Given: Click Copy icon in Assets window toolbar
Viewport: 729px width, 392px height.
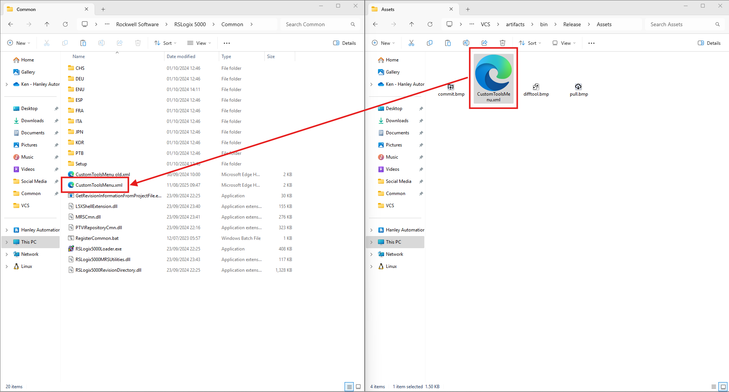Looking at the screenshot, I should pos(430,43).
